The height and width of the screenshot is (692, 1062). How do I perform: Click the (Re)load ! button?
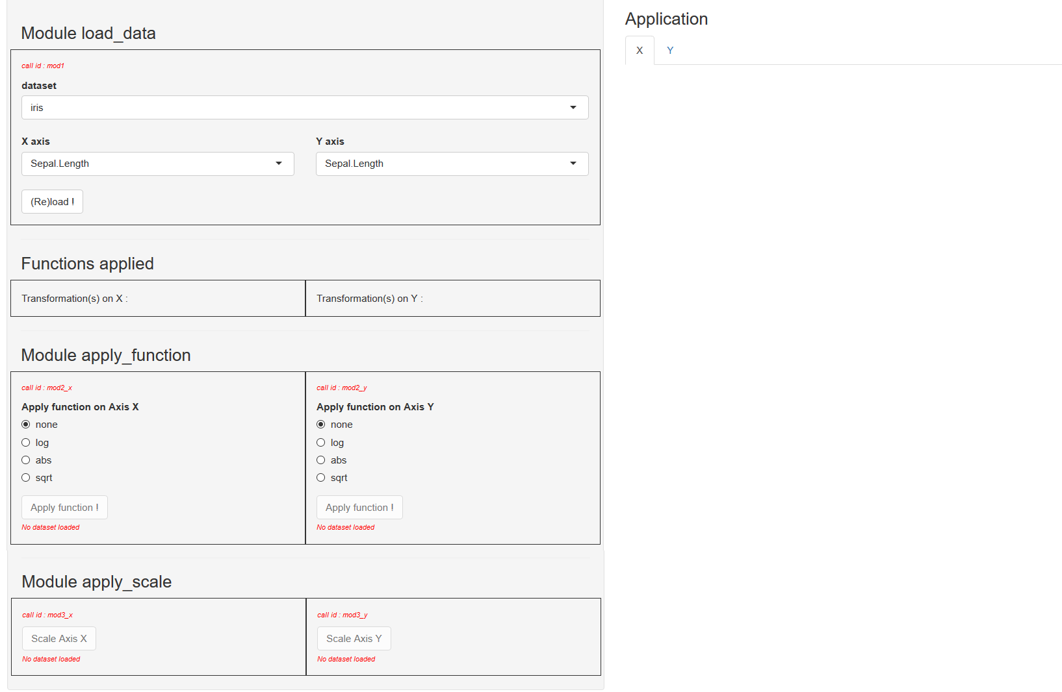(x=53, y=202)
